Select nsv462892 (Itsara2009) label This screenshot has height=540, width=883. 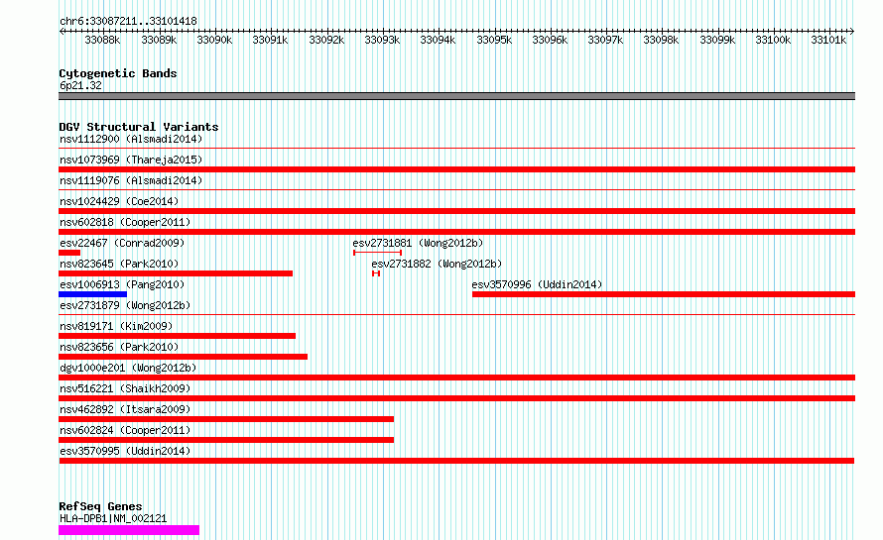(x=125, y=409)
